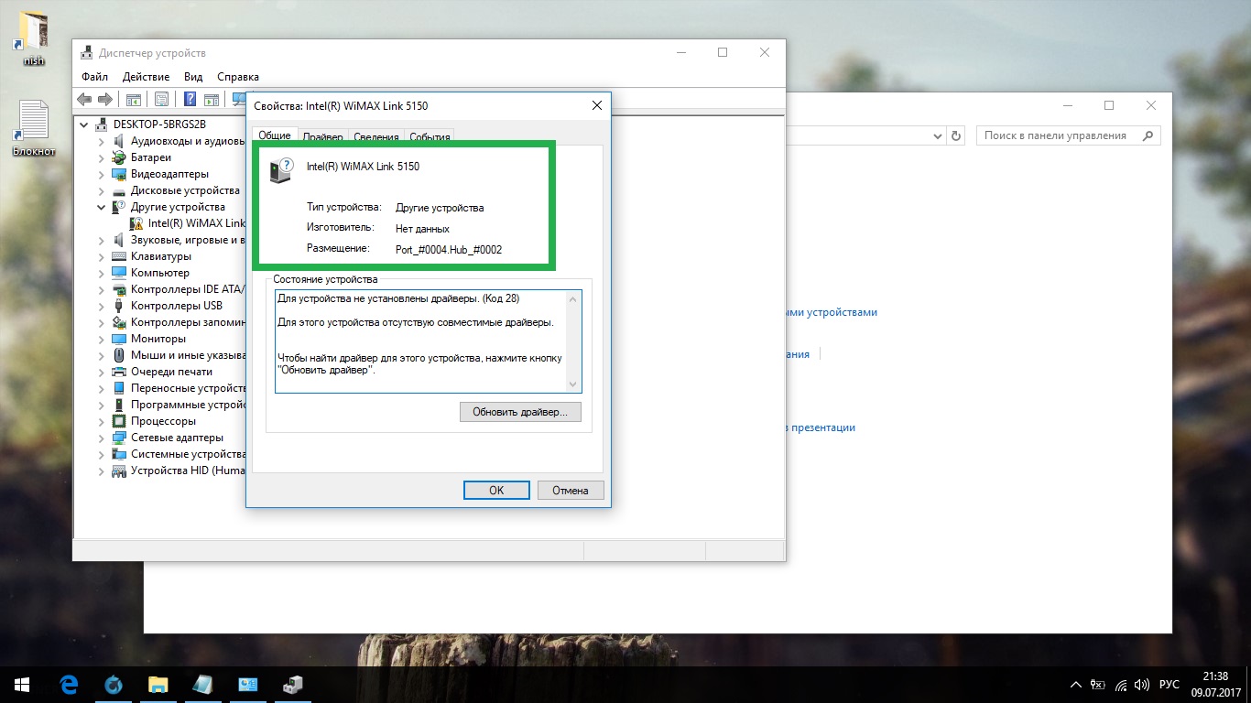1251x703 pixels.
Task: Select the Контроллеры USB tree item
Action: pos(177,306)
